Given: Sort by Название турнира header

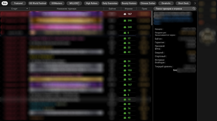Looking at the screenshot, I should click(x=66, y=9).
